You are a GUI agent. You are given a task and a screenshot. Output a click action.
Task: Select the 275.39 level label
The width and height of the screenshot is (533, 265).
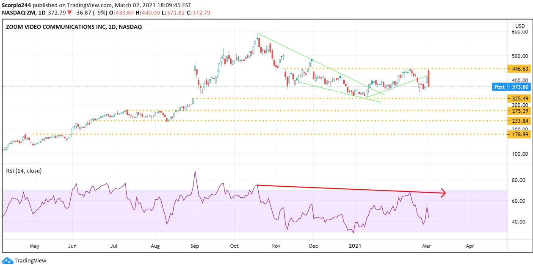coord(519,111)
